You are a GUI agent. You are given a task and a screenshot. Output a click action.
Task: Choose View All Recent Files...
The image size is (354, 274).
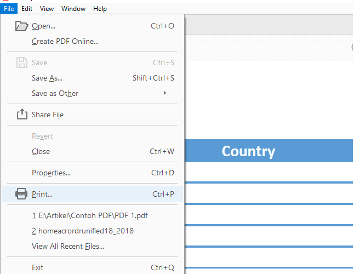92,246
